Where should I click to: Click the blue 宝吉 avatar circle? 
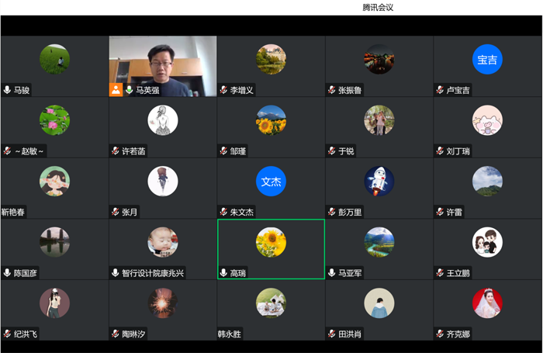point(487,59)
